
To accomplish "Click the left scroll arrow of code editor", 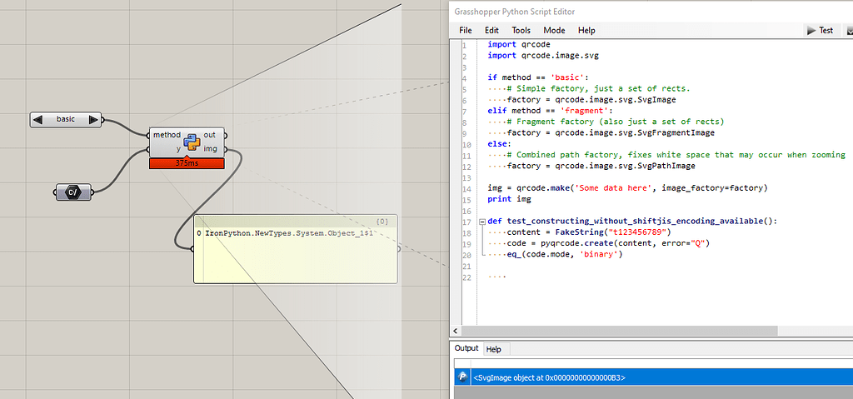I will click(456, 331).
